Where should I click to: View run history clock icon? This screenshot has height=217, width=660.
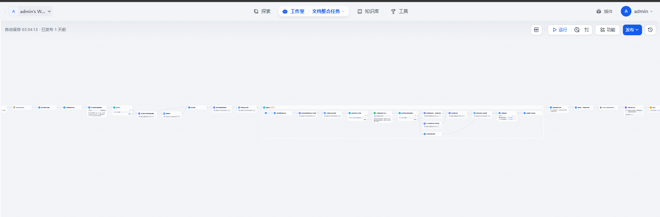pos(577,30)
